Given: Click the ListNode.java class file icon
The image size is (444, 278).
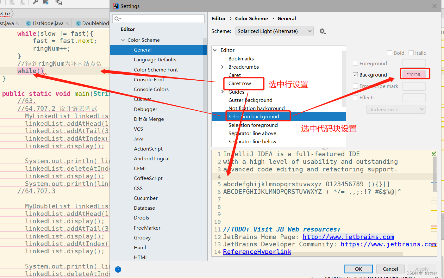Looking at the screenshot, I should point(28,23).
